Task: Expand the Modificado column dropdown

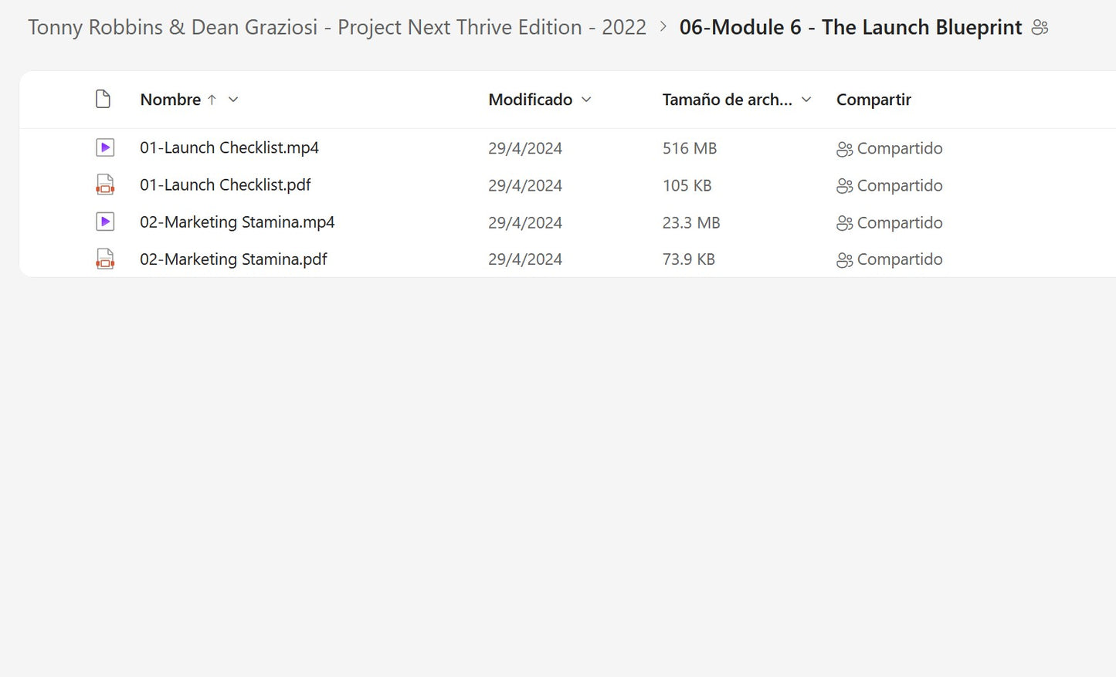Action: (x=586, y=100)
